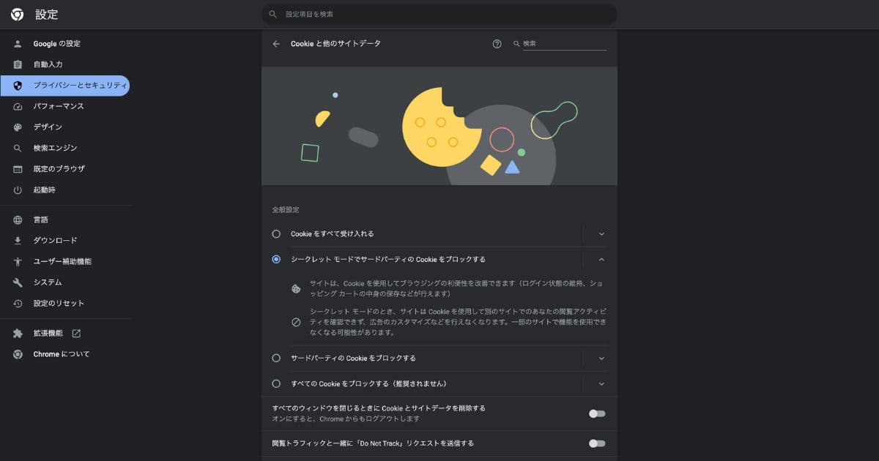Open the help question mark icon
Screen dimensions: 879x461
(x=497, y=44)
